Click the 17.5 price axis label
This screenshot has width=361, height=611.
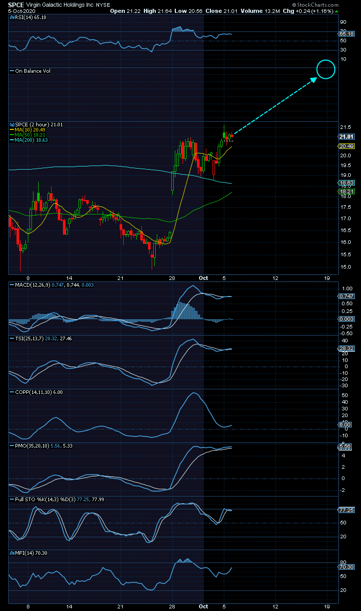346,207
